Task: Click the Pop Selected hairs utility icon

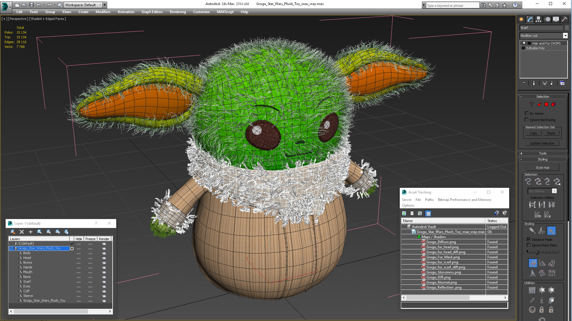Action: pyautogui.click(x=542, y=290)
